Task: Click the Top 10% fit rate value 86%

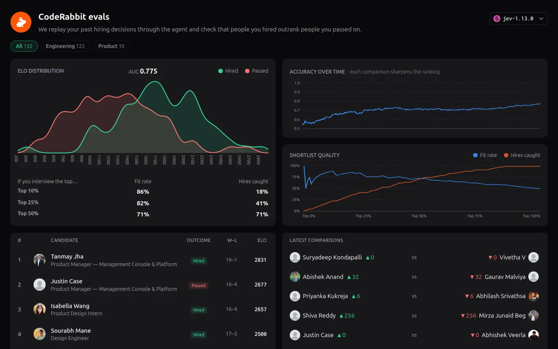Action: [x=143, y=192]
